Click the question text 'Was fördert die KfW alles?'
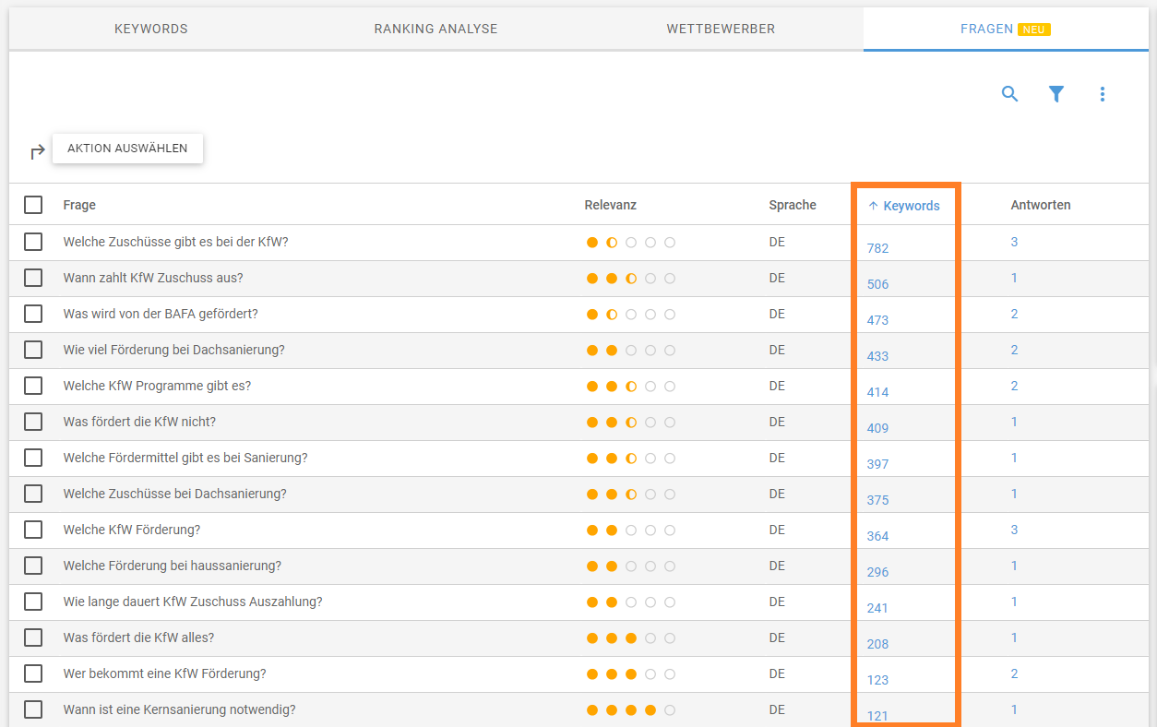The width and height of the screenshot is (1157, 727). click(138, 638)
